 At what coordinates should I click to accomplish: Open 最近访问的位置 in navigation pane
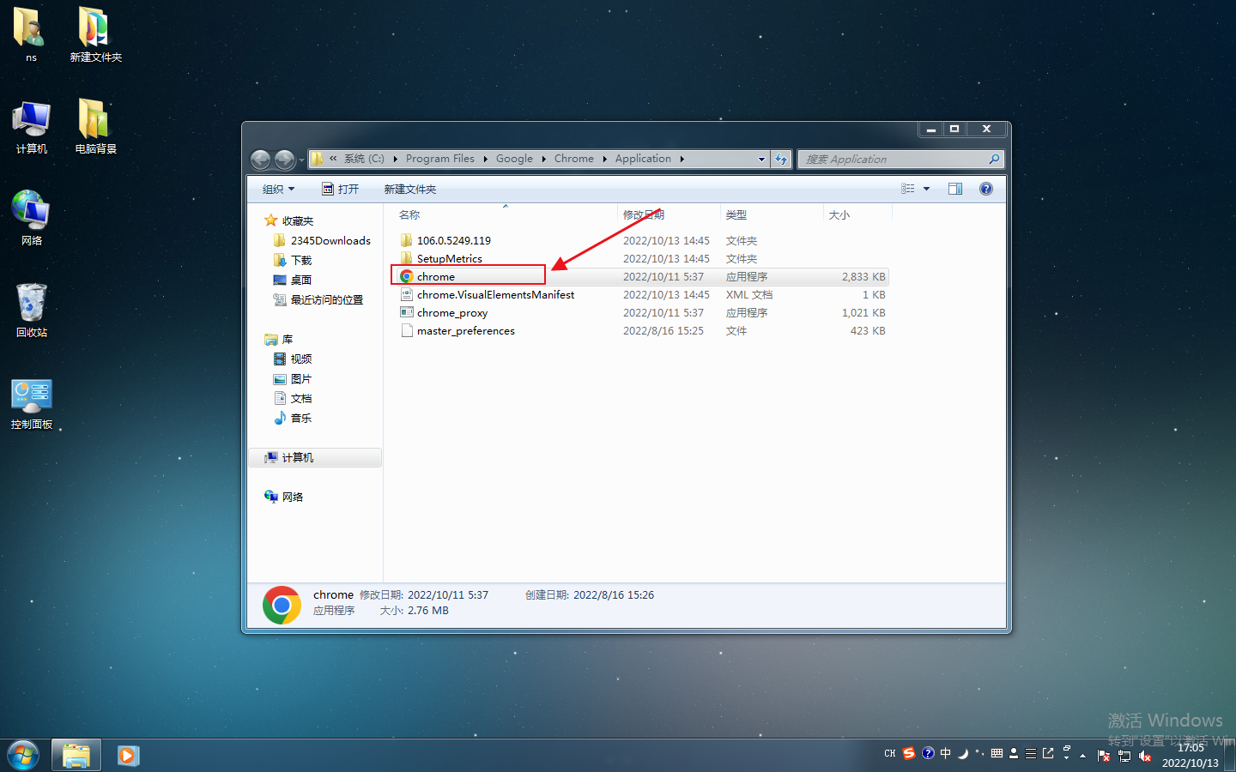tap(318, 299)
